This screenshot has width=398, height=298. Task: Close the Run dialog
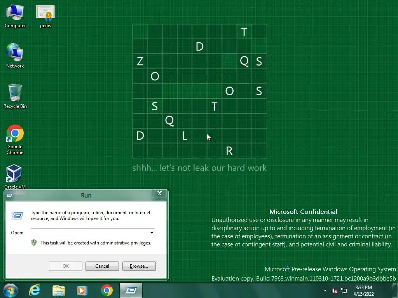point(160,193)
